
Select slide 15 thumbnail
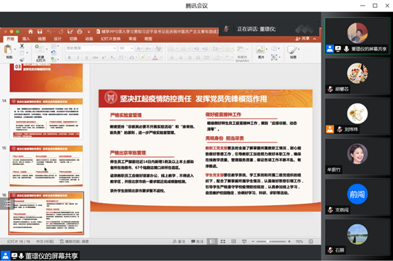pos(46,166)
